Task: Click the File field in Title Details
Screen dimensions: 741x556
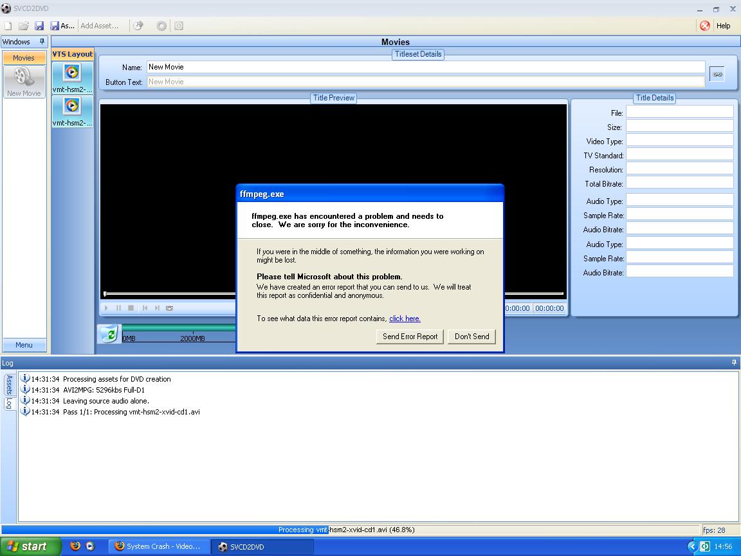Action: pos(679,111)
